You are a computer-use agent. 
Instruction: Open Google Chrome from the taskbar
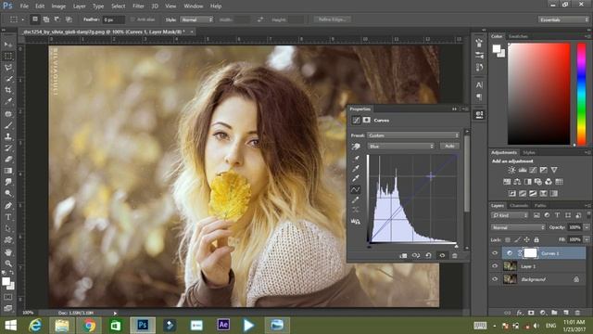coord(89,326)
